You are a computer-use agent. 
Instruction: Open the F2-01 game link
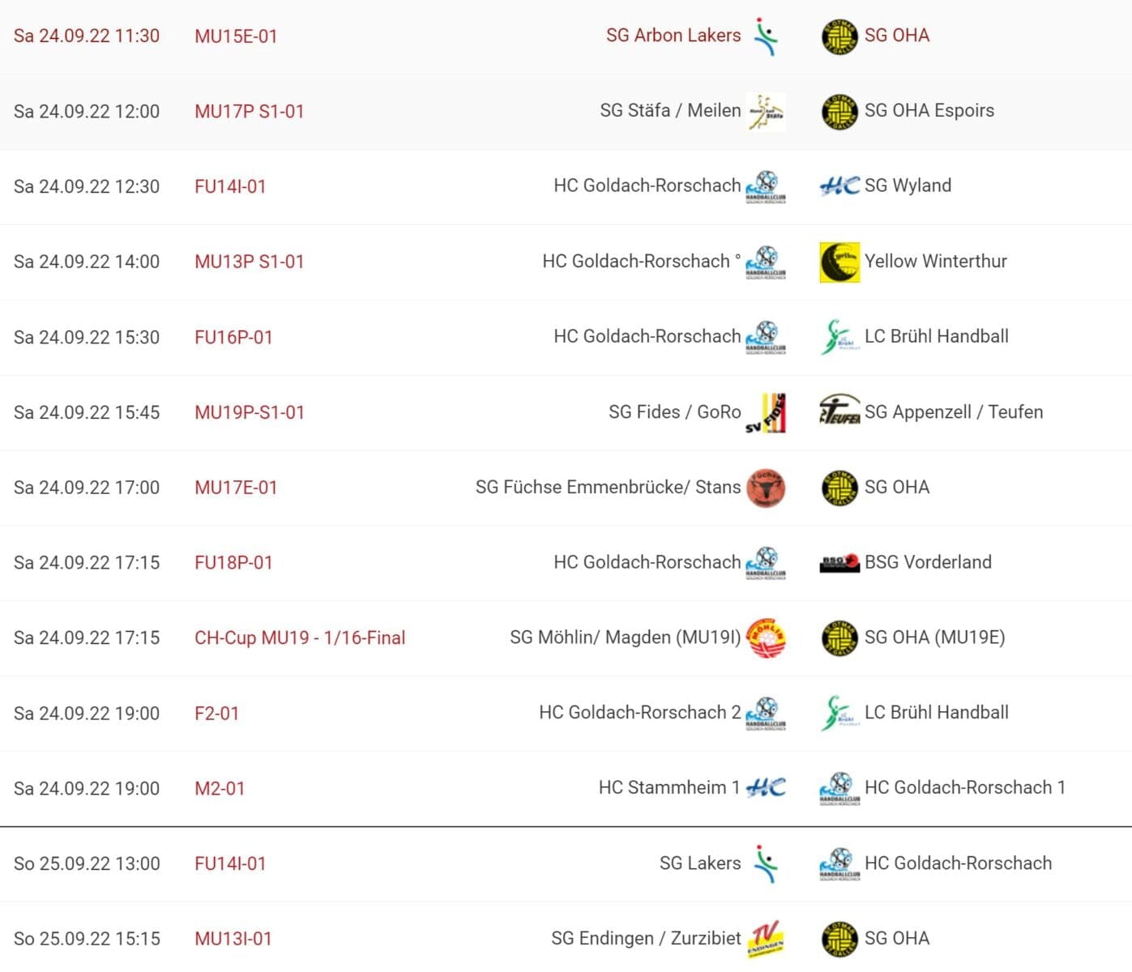216,714
